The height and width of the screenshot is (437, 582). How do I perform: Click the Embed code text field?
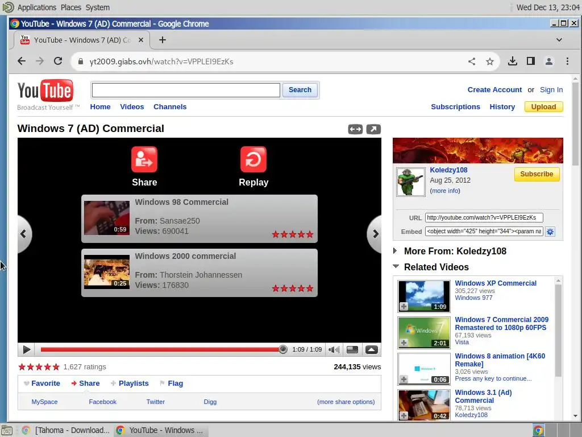pyautogui.click(x=484, y=231)
